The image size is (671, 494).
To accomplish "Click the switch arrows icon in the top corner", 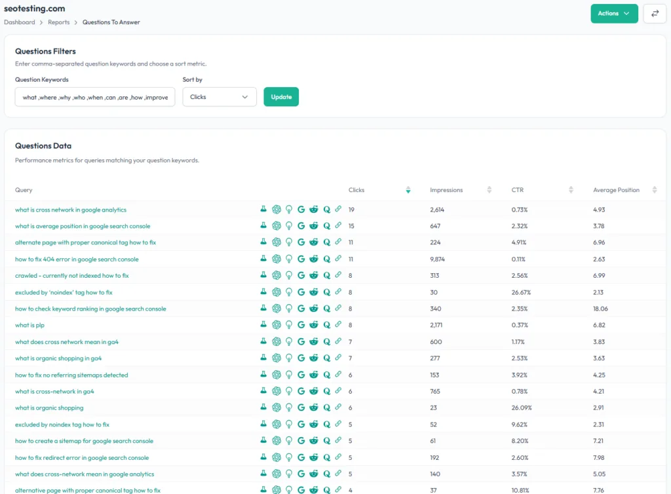I will coord(655,13).
